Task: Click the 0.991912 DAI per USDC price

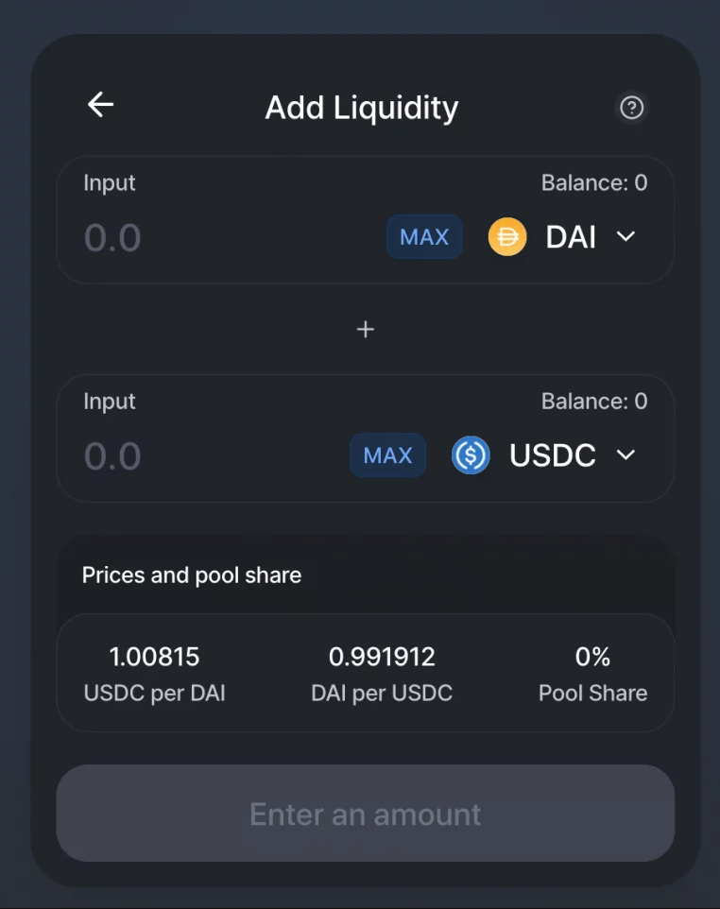Action: [382, 656]
